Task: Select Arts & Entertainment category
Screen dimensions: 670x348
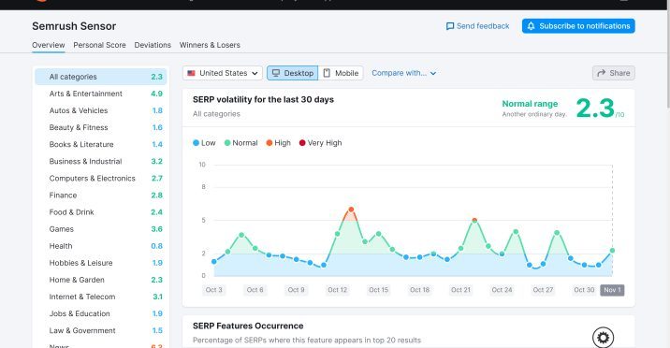Action: click(101, 94)
